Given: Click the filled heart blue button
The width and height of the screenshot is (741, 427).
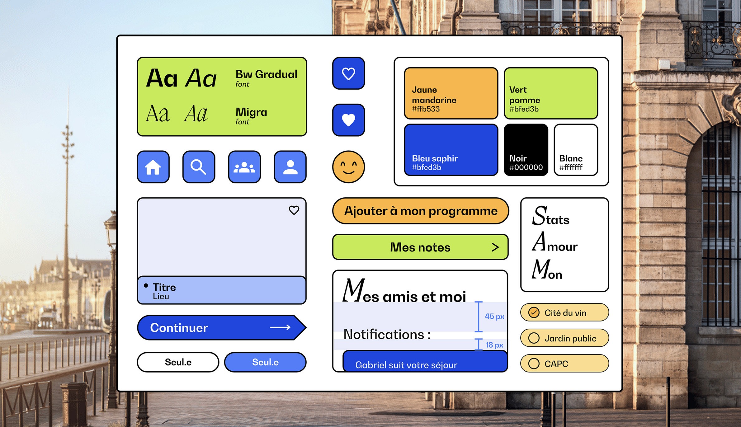Looking at the screenshot, I should point(348,120).
